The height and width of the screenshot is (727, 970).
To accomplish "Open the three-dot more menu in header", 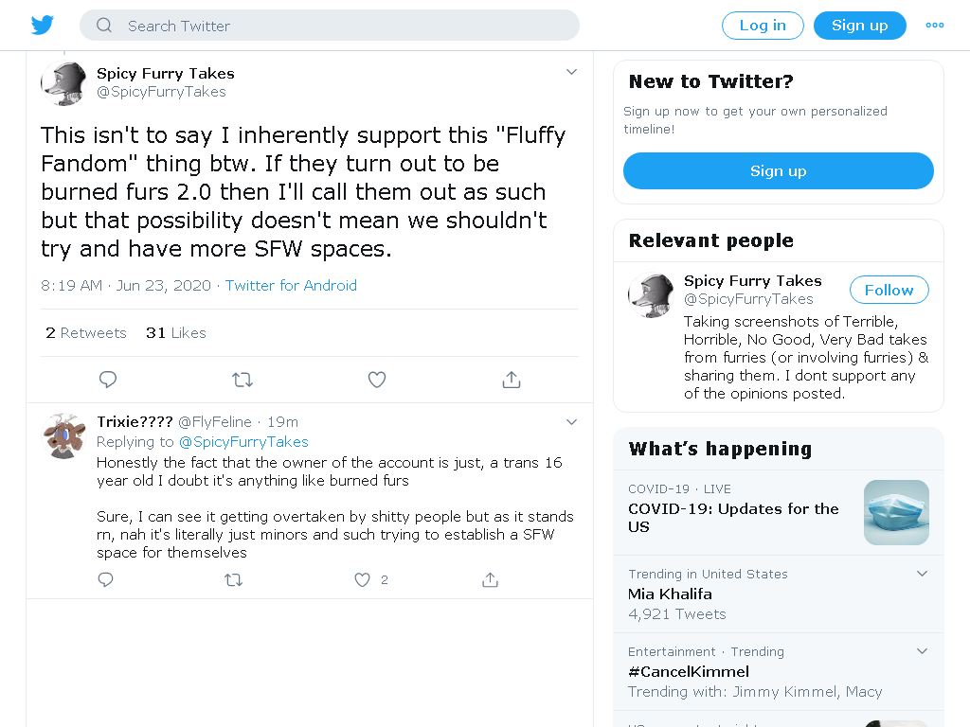I will (935, 26).
